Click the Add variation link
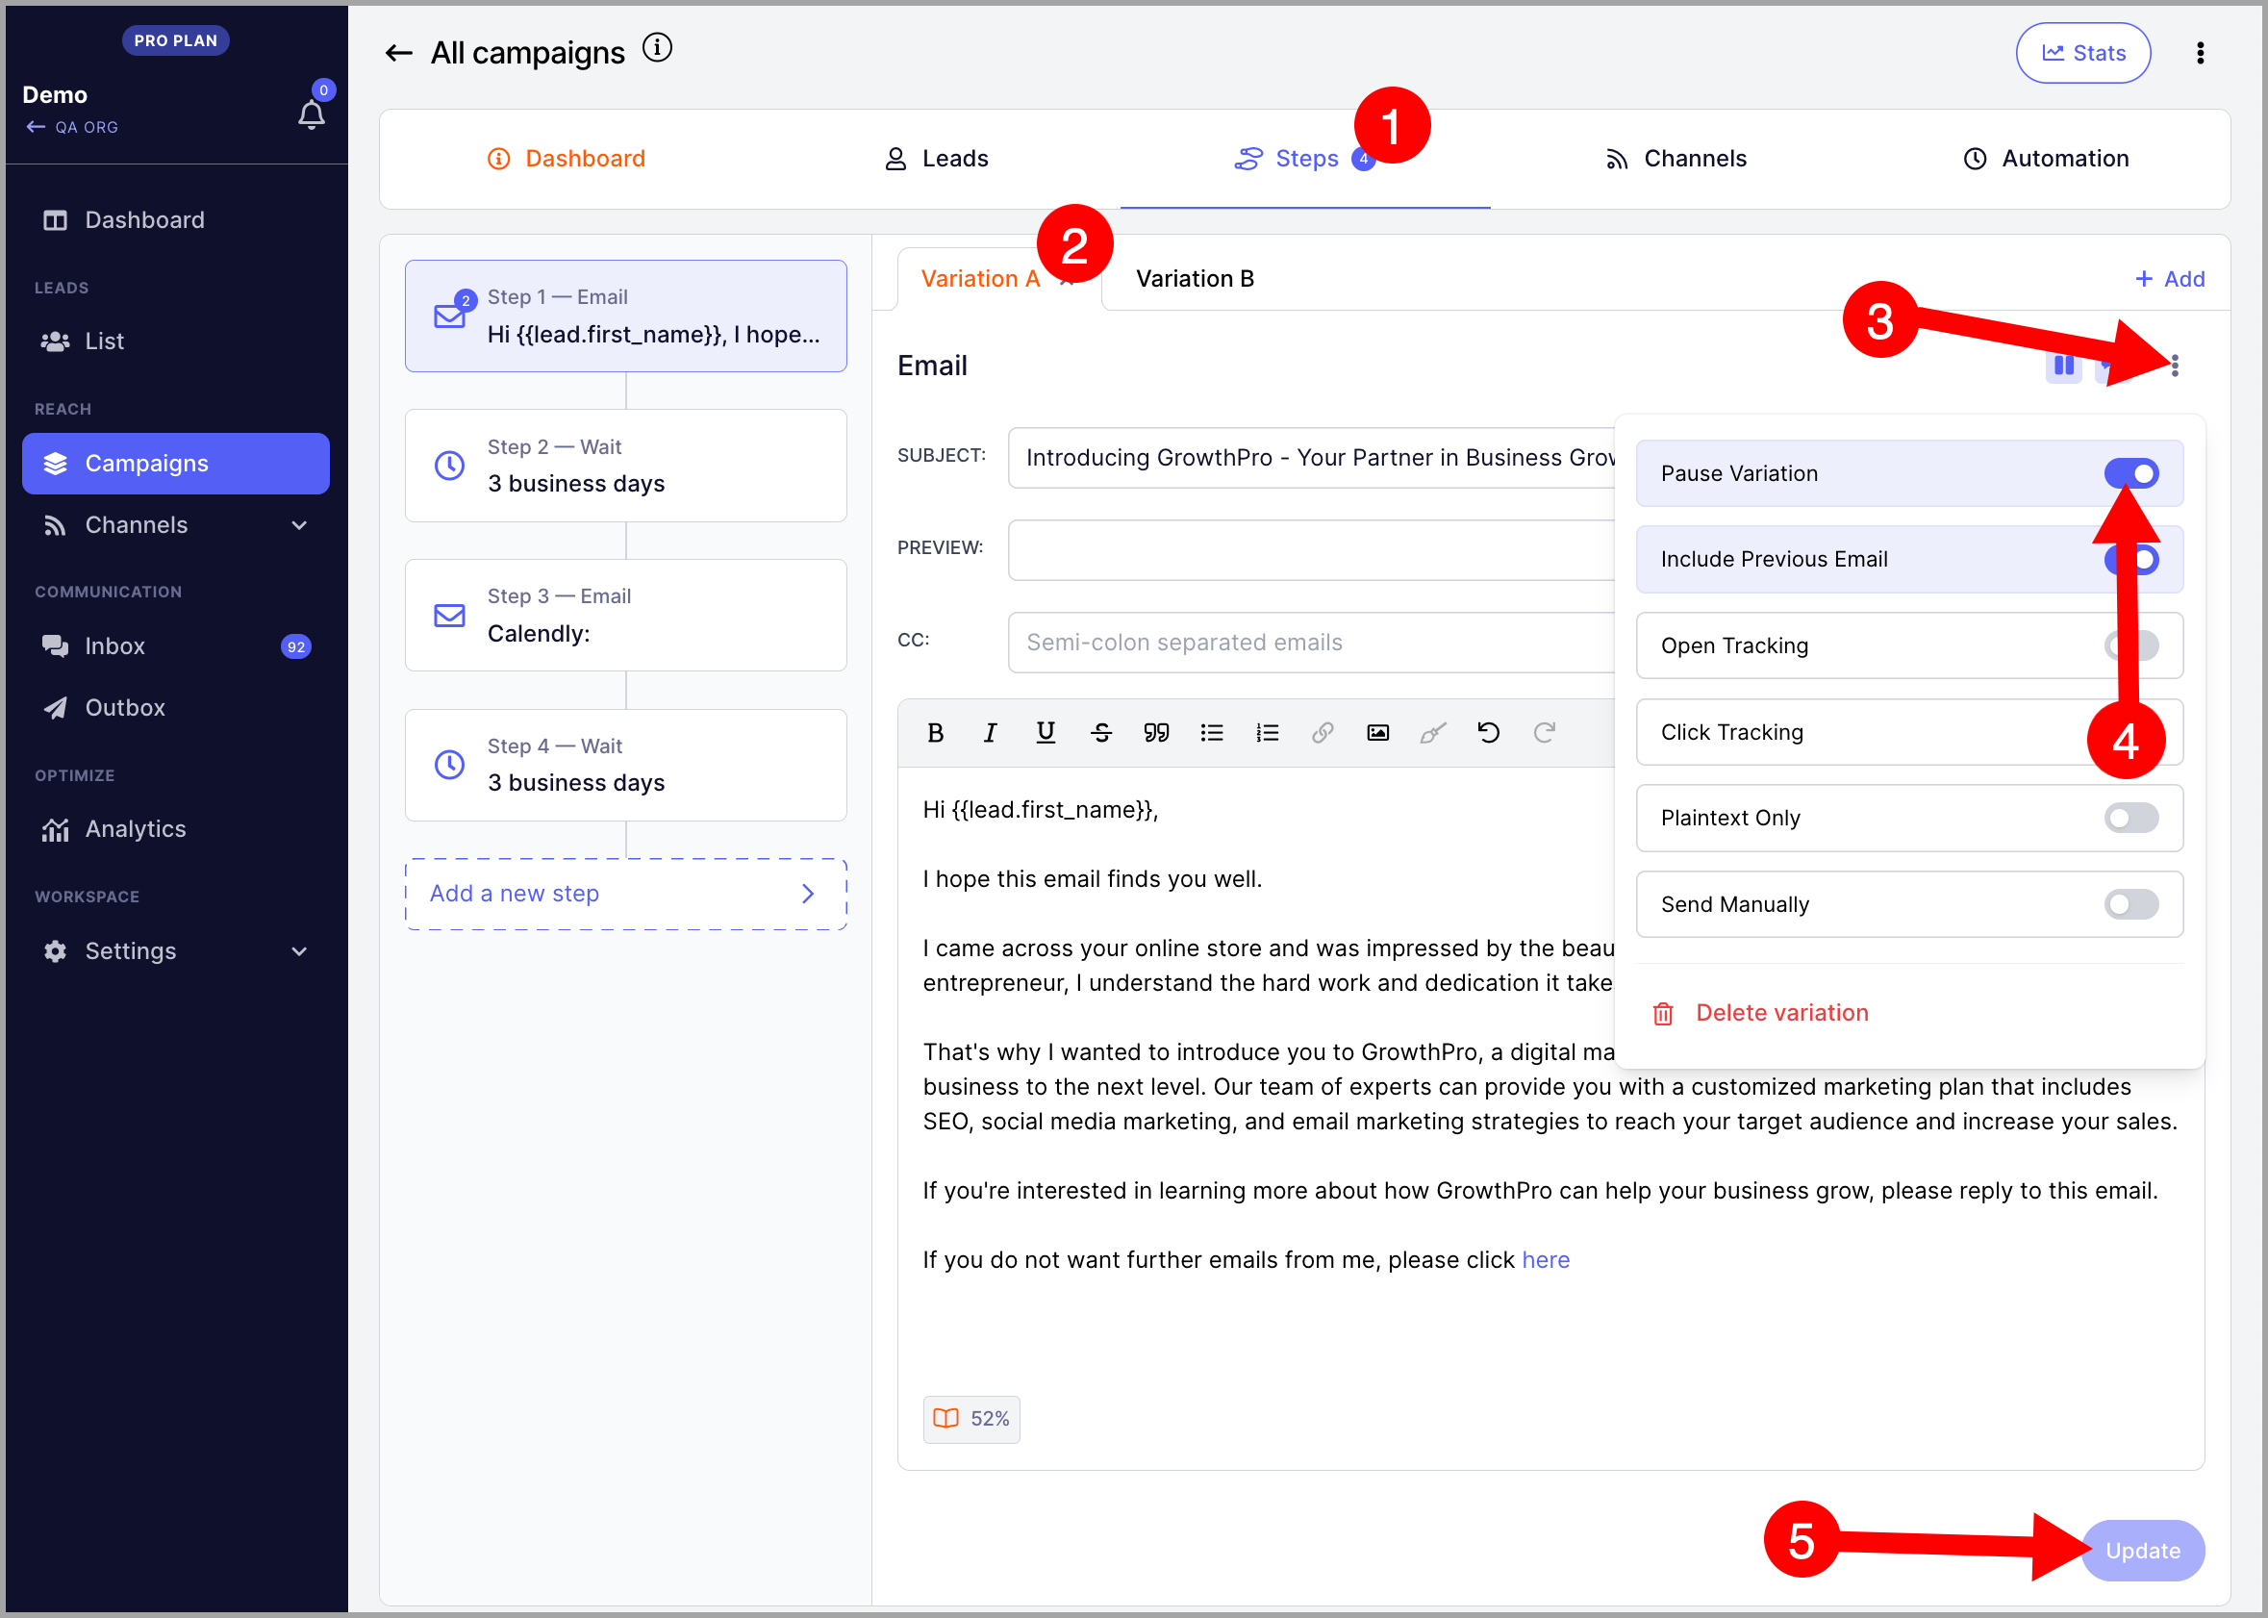Screen dimensions: 2268x1618 click(2169, 279)
